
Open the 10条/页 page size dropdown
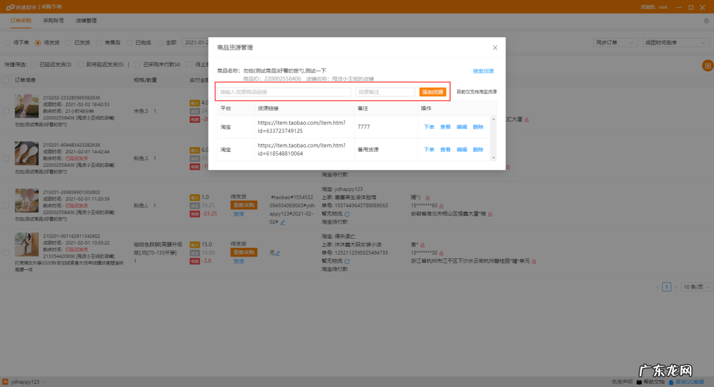click(x=696, y=286)
